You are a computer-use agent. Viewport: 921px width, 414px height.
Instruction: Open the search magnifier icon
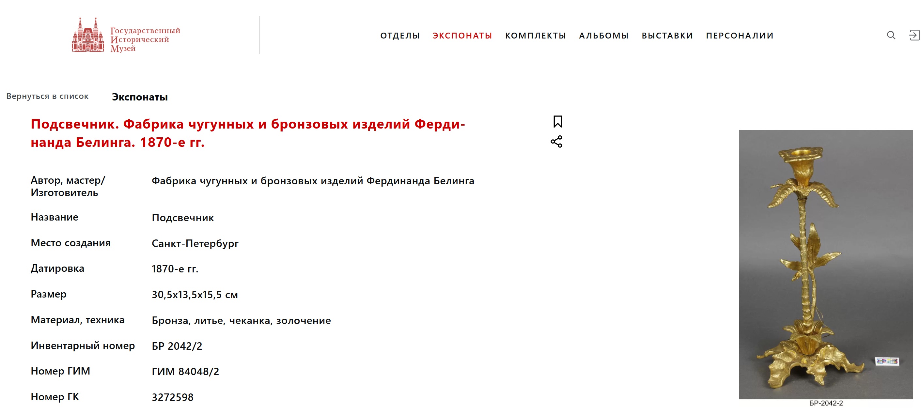[891, 35]
